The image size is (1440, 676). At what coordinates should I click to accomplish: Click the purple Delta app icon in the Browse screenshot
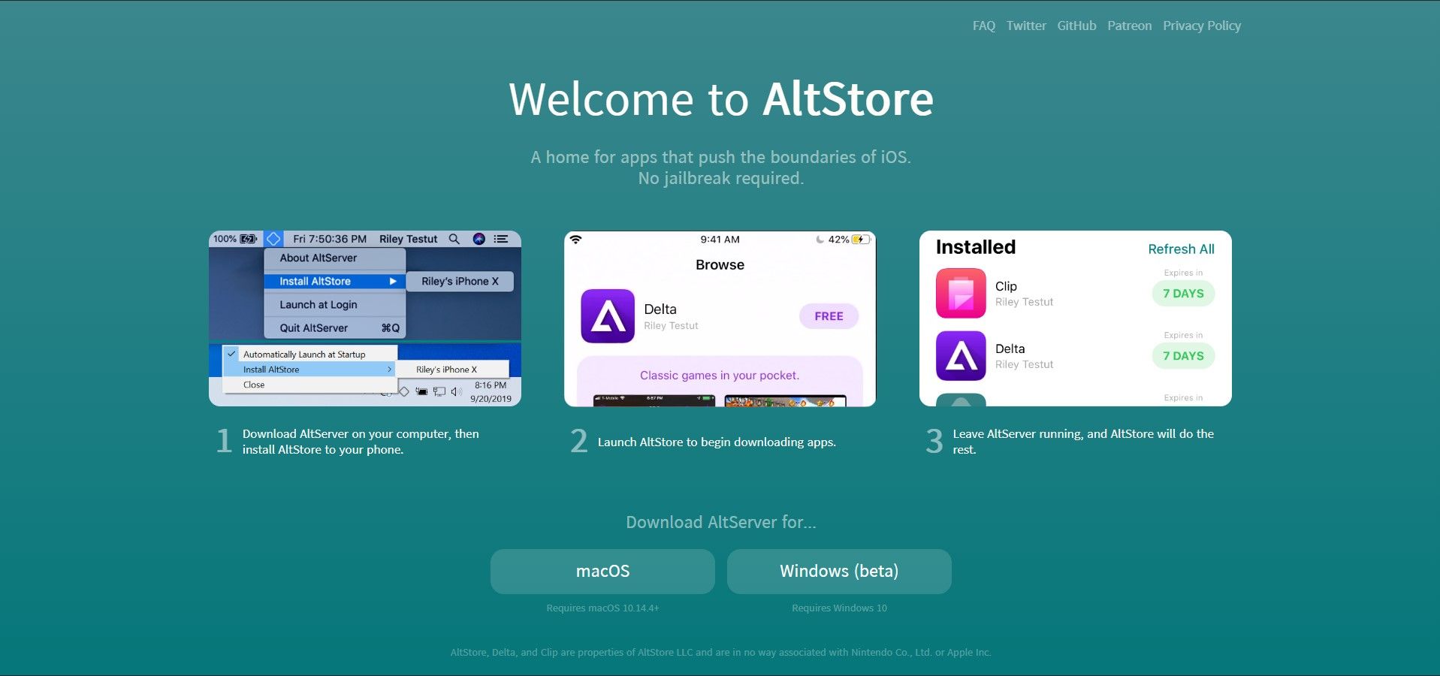608,316
